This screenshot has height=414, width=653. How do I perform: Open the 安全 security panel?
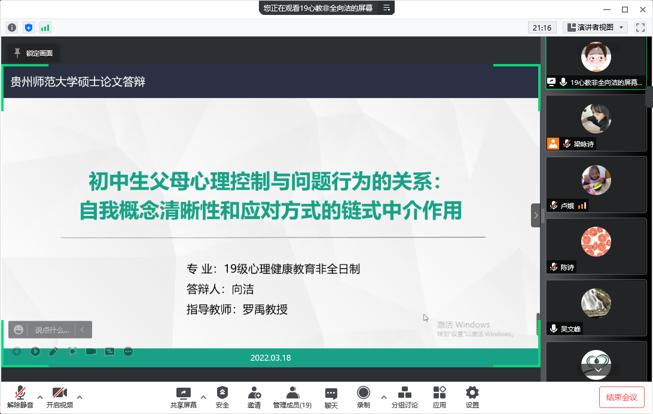[222, 397]
